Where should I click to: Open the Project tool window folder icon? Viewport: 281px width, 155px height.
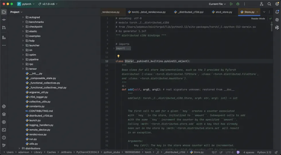pyautogui.click(x=4, y=12)
